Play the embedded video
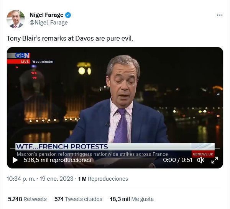 coord(15,160)
